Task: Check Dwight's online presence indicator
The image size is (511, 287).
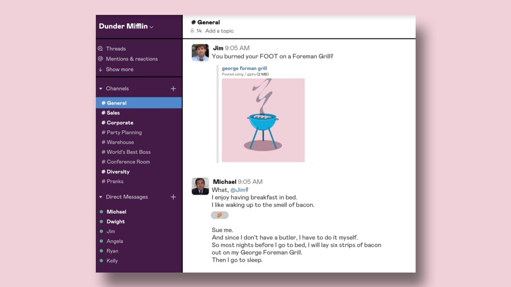Action: point(101,222)
